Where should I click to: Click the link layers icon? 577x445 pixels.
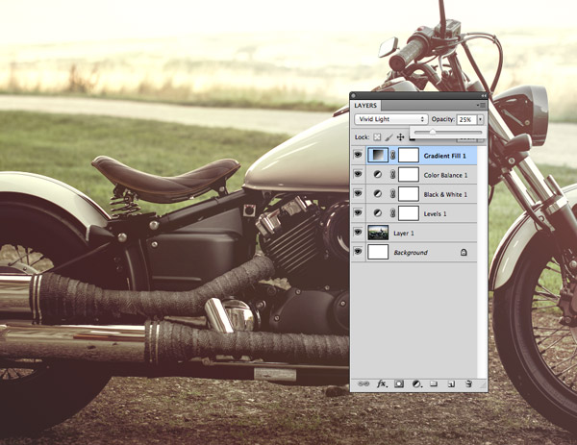362,383
